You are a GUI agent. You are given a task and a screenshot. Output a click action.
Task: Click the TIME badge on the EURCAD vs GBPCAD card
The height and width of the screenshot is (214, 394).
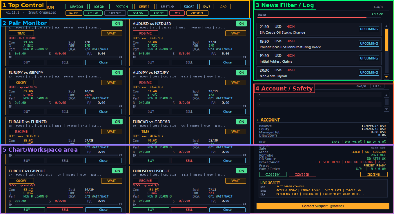pyautogui.click(x=145, y=132)
